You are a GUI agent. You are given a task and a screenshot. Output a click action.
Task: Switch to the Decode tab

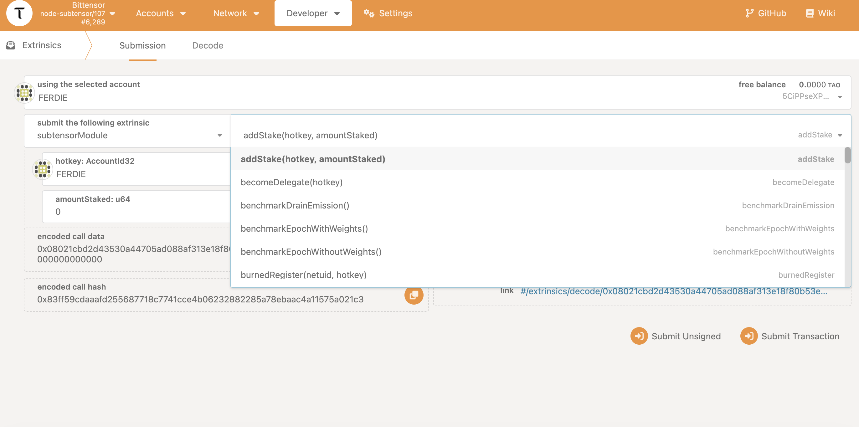208,45
